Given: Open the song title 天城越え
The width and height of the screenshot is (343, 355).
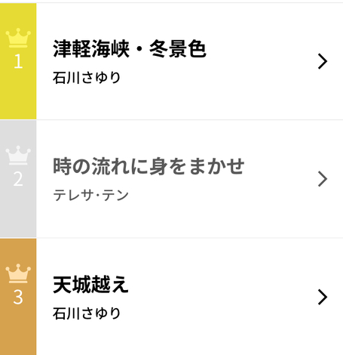Looking at the screenshot, I should pos(90,285).
